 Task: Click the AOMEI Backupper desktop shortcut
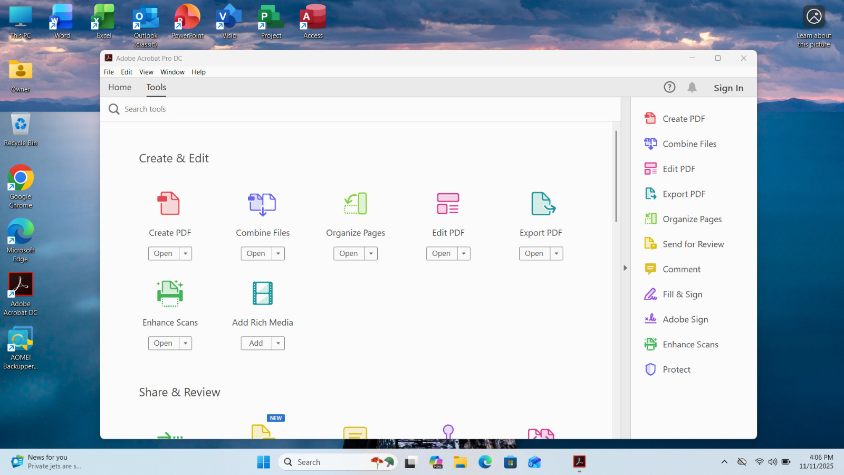click(x=21, y=348)
